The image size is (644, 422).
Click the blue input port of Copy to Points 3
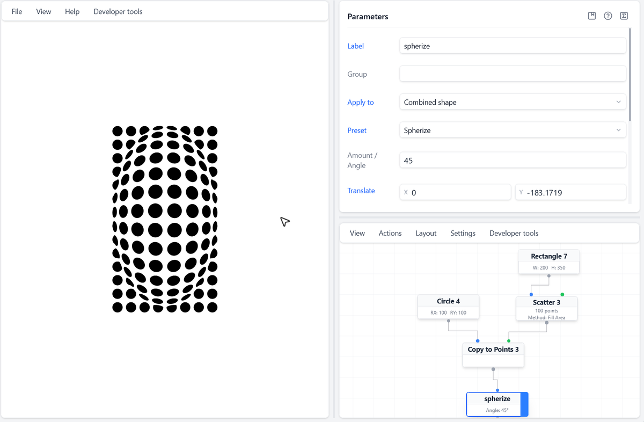478,340
